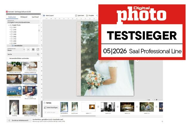189x126 pixels.
Task: Insert page after Seite 1/2 spread
Action: [x=98, y=107]
